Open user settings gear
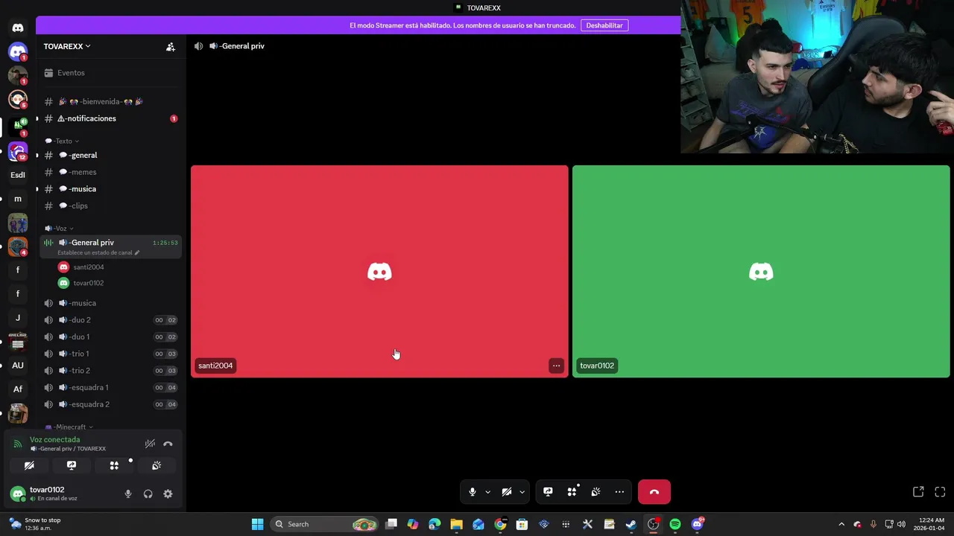 (168, 494)
